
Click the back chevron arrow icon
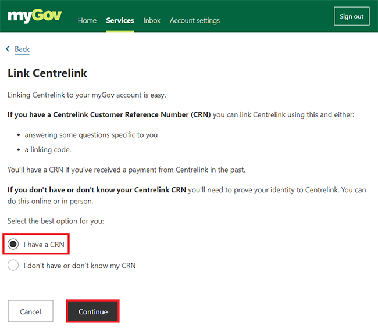click(8, 49)
